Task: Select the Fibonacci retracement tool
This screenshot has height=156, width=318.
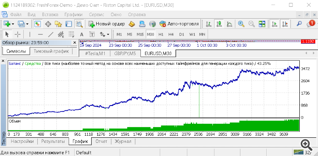Action: pos(71,34)
